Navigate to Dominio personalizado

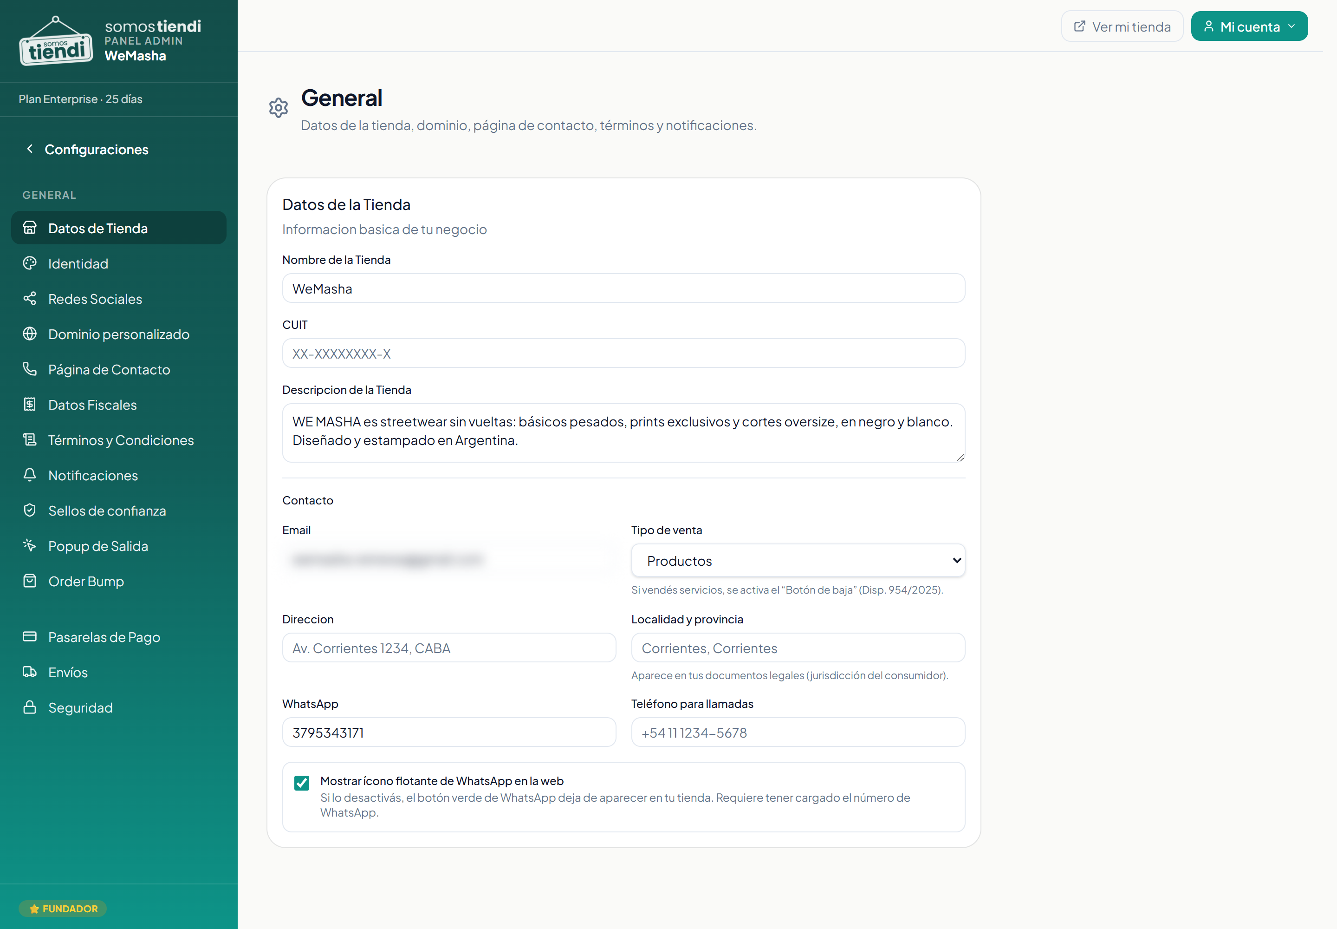119,334
